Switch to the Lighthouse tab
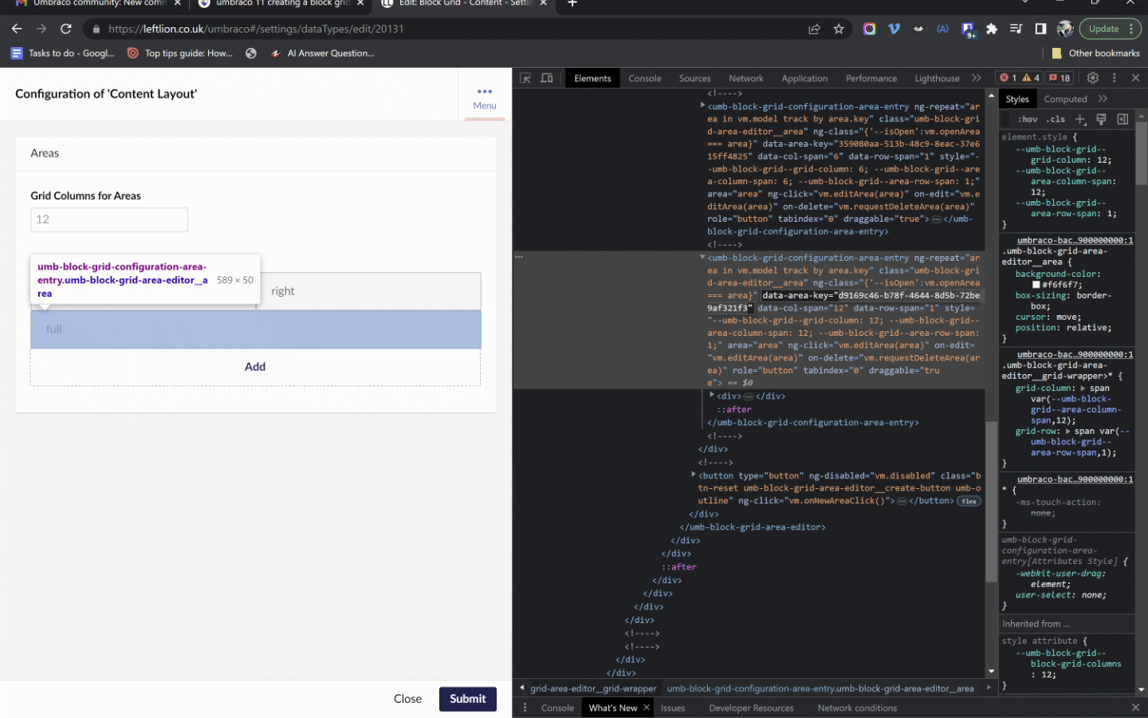The width and height of the screenshot is (1148, 718). coord(937,78)
